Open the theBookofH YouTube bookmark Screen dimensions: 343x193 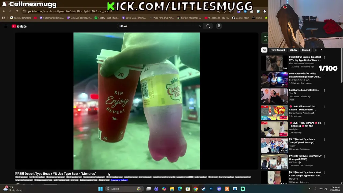(x=217, y=18)
